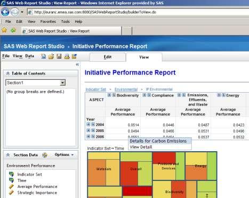Switch to the Edit tab
The width and height of the screenshot is (249, 198).
tap(108, 57)
